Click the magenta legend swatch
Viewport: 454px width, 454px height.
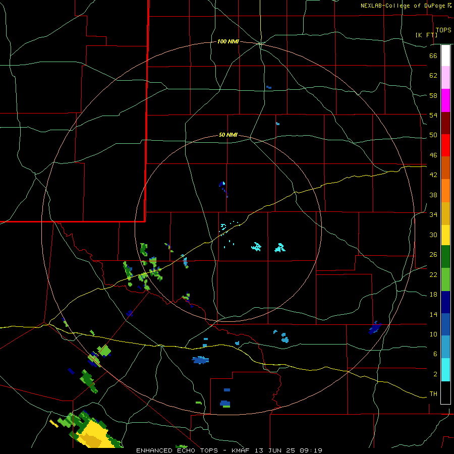[x=445, y=100]
